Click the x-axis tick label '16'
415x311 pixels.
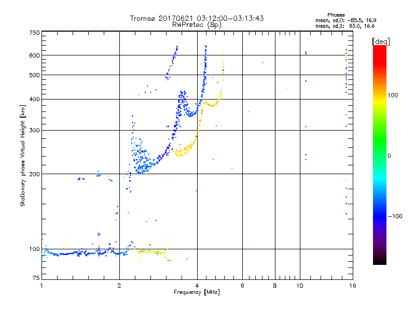click(x=353, y=286)
